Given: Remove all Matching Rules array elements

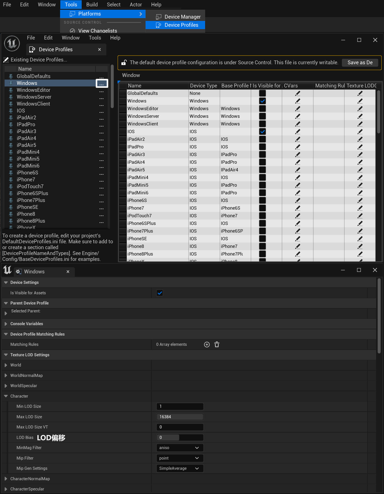Looking at the screenshot, I should (x=217, y=345).
